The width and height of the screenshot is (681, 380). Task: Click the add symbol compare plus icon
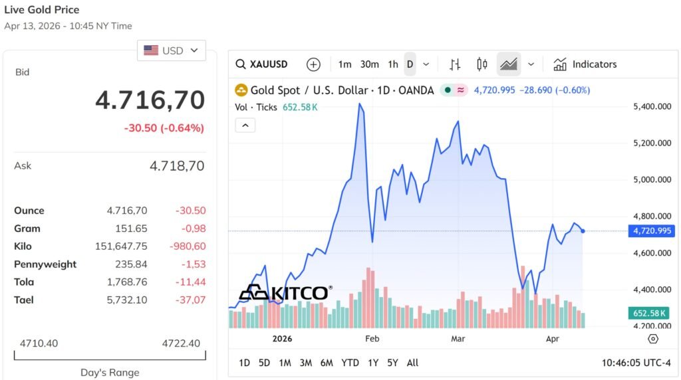[x=313, y=64]
